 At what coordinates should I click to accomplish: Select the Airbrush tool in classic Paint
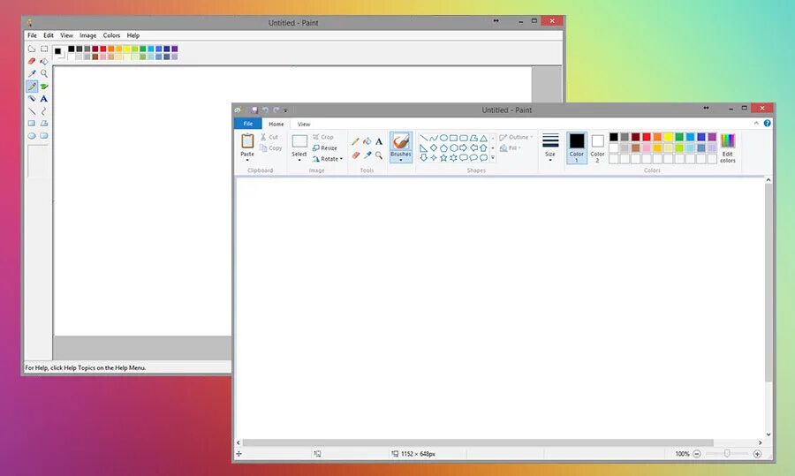pos(32,98)
